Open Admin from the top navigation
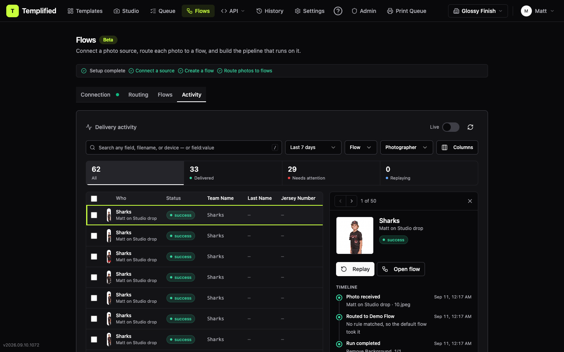The width and height of the screenshot is (564, 352). [x=364, y=11]
